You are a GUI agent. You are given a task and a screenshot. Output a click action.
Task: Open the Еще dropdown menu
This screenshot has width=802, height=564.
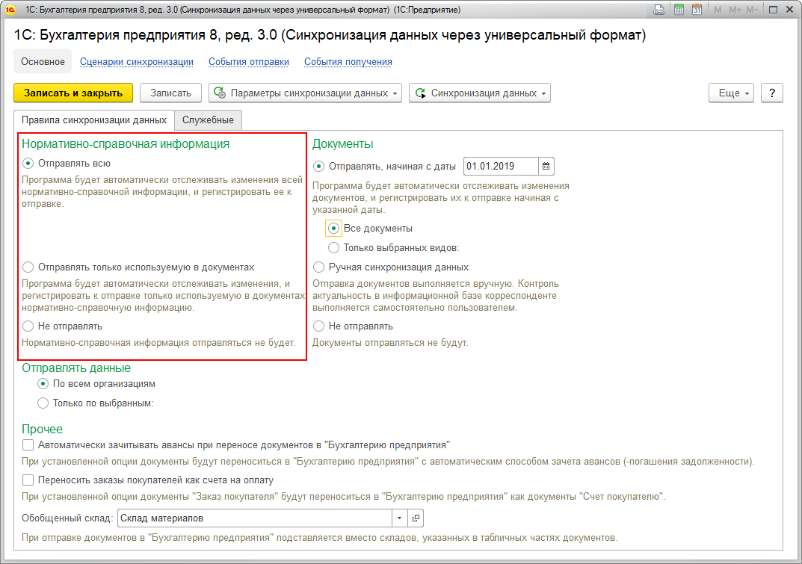(732, 93)
